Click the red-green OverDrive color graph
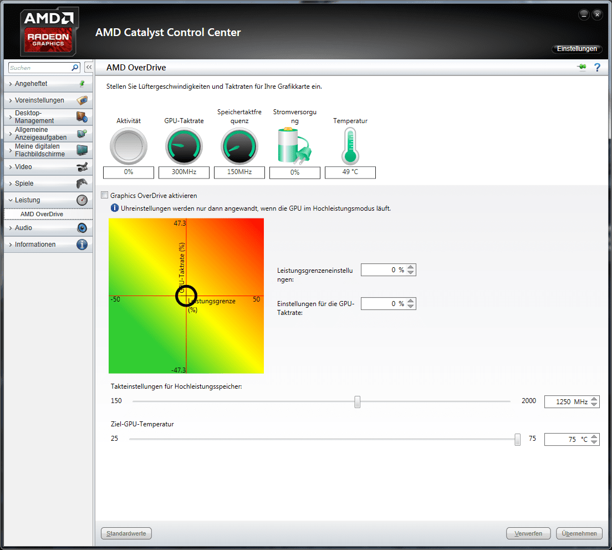612x550 pixels. point(186,296)
